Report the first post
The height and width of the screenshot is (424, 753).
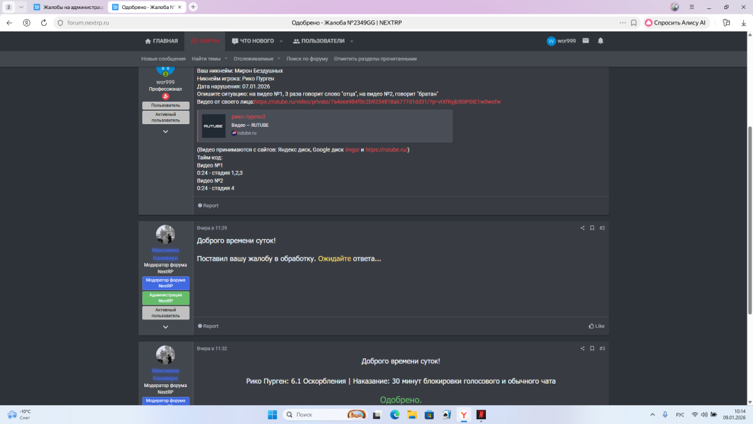(208, 206)
